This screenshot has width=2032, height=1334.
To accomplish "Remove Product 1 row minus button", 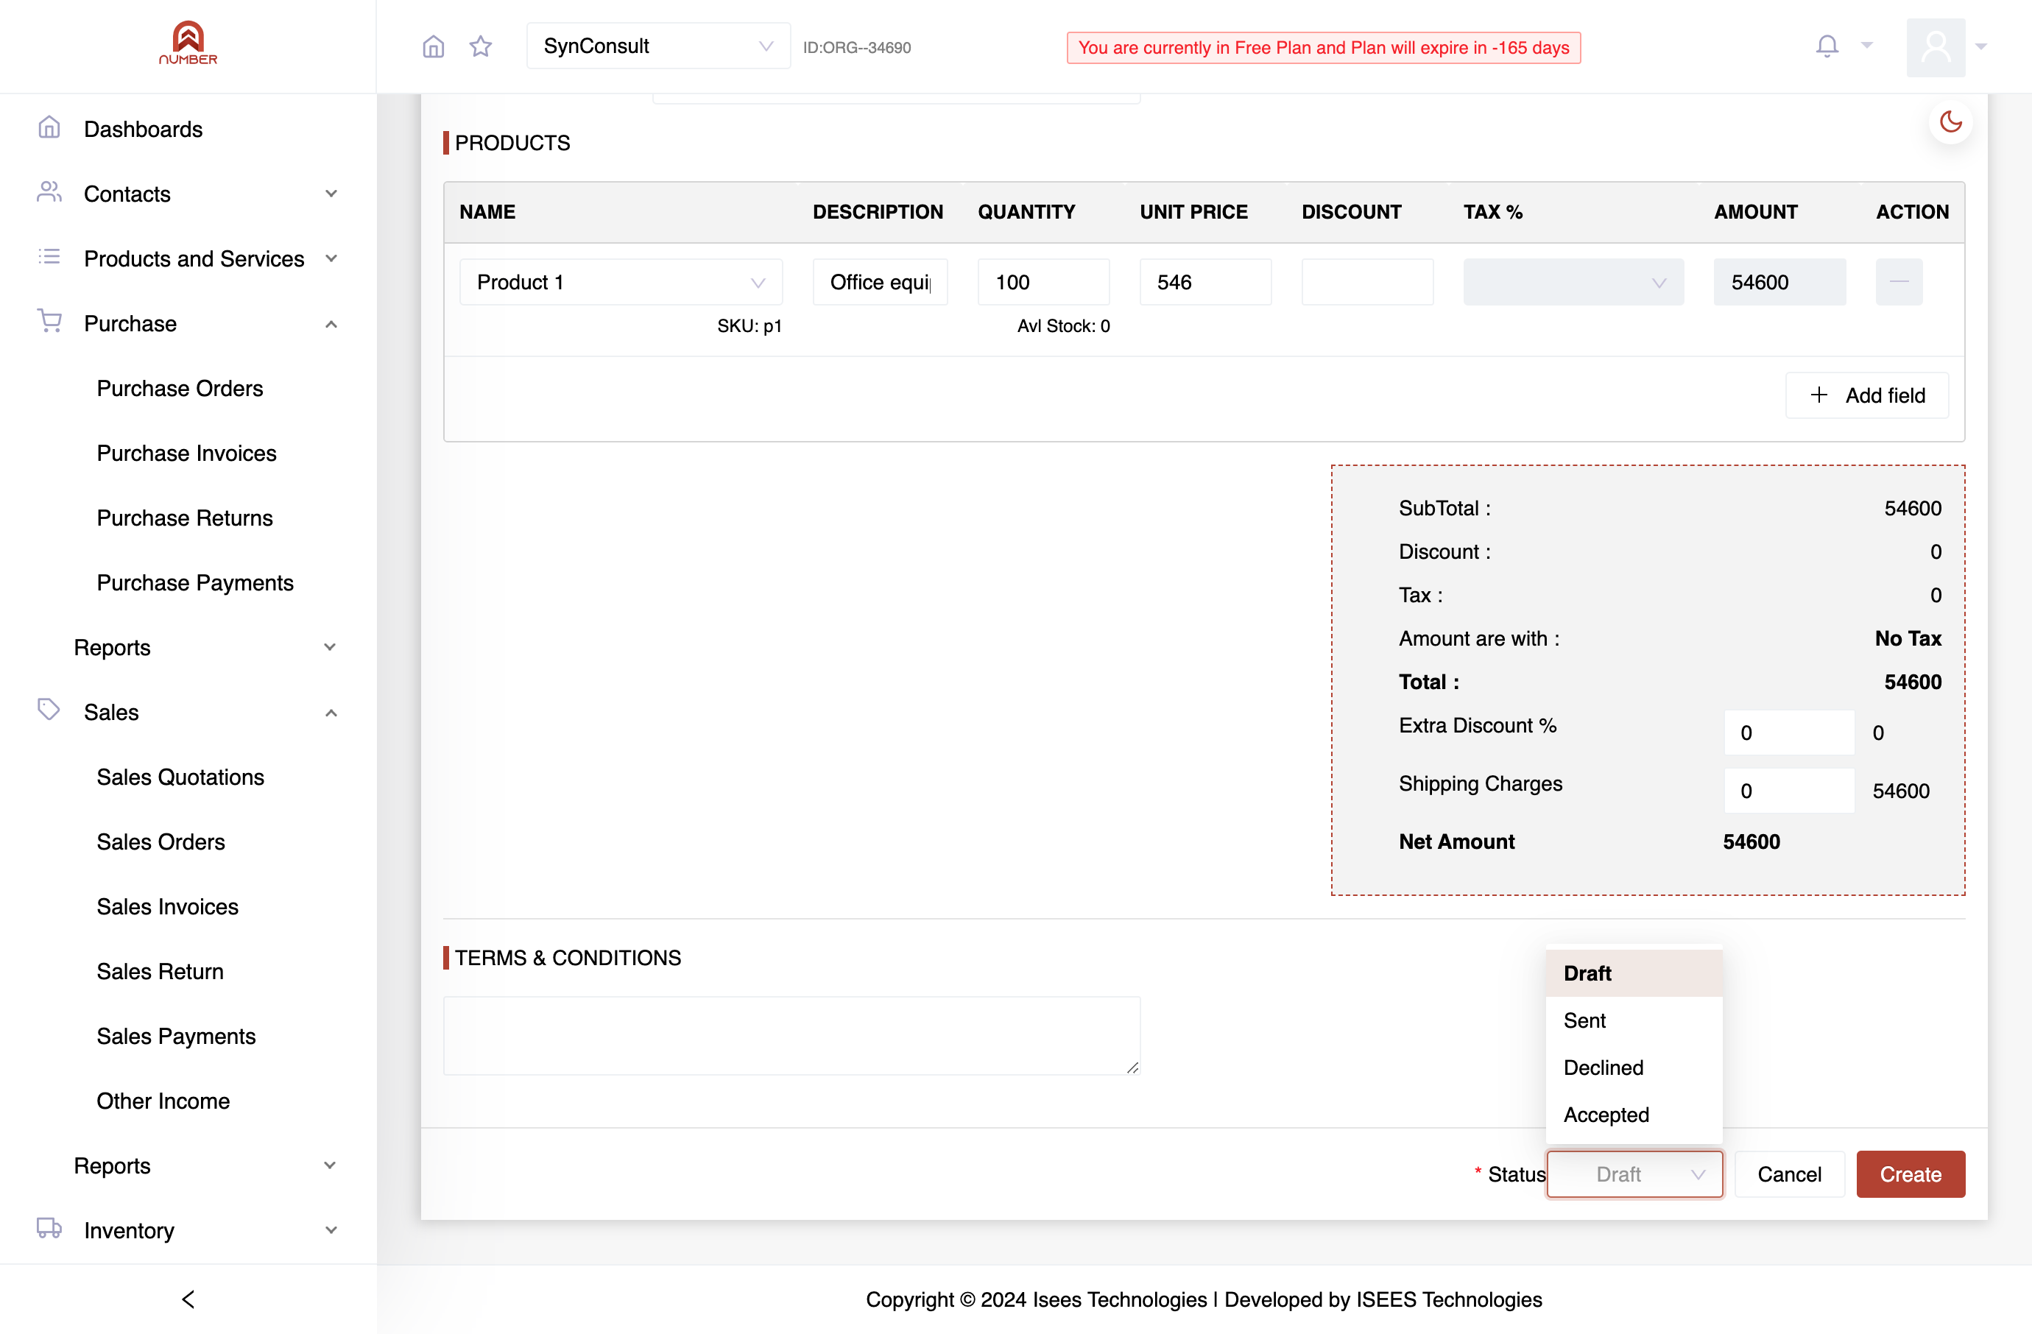I will [x=1899, y=282].
